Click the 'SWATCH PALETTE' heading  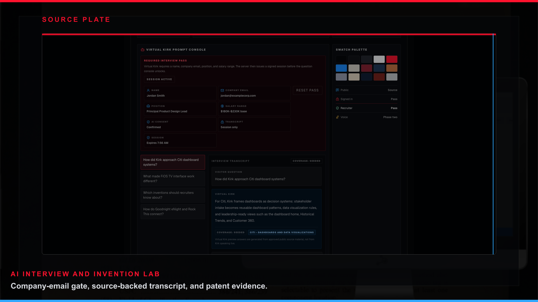point(351,50)
